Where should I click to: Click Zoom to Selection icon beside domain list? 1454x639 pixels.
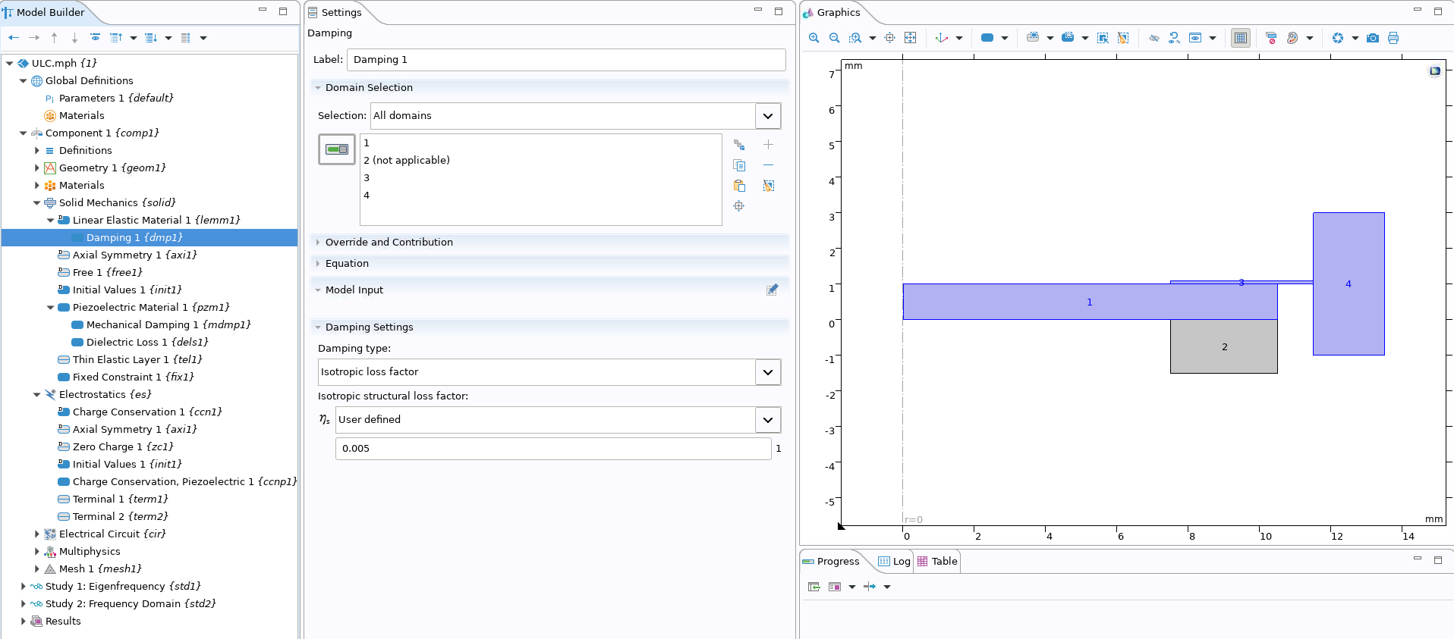(739, 206)
